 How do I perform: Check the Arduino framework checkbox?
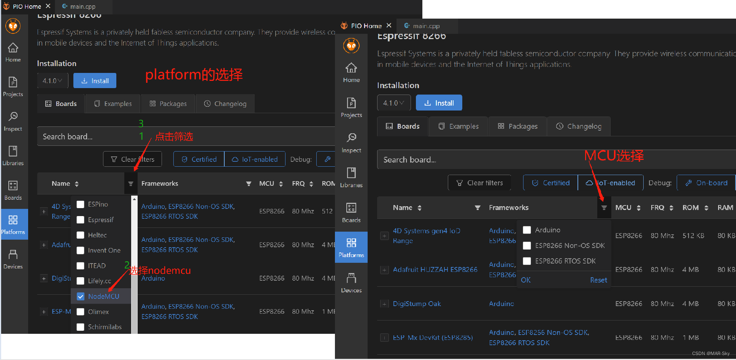(x=527, y=230)
